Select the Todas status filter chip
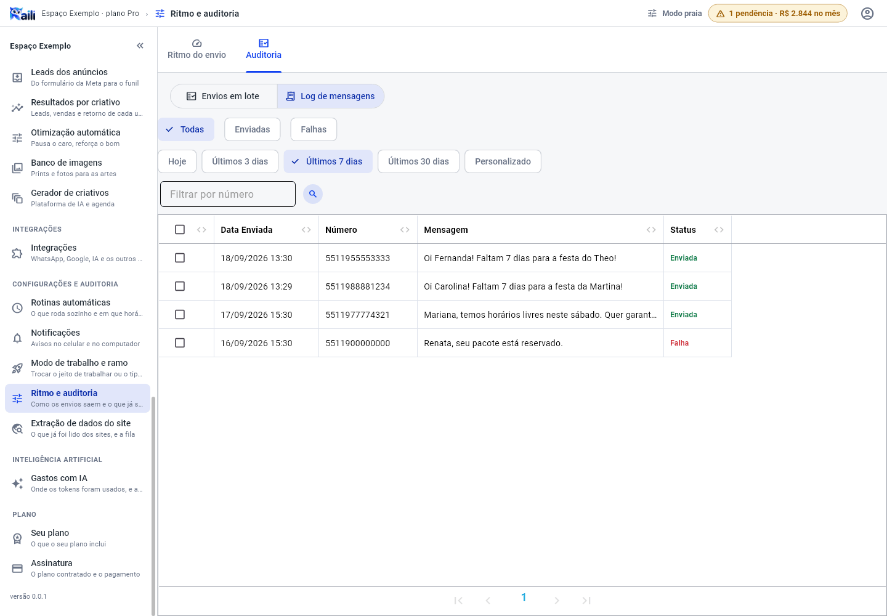This screenshot has width=887, height=616. (186, 129)
